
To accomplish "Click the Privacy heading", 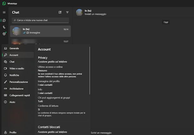I will point(43,58).
